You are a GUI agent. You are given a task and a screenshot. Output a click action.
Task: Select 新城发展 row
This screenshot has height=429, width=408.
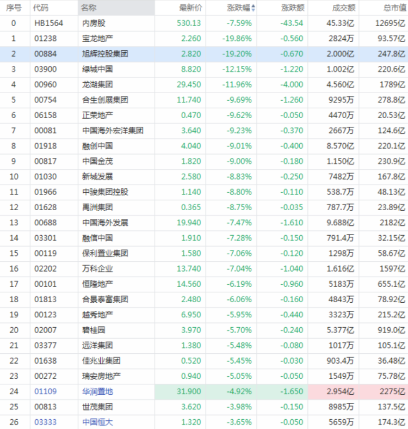click(204, 176)
